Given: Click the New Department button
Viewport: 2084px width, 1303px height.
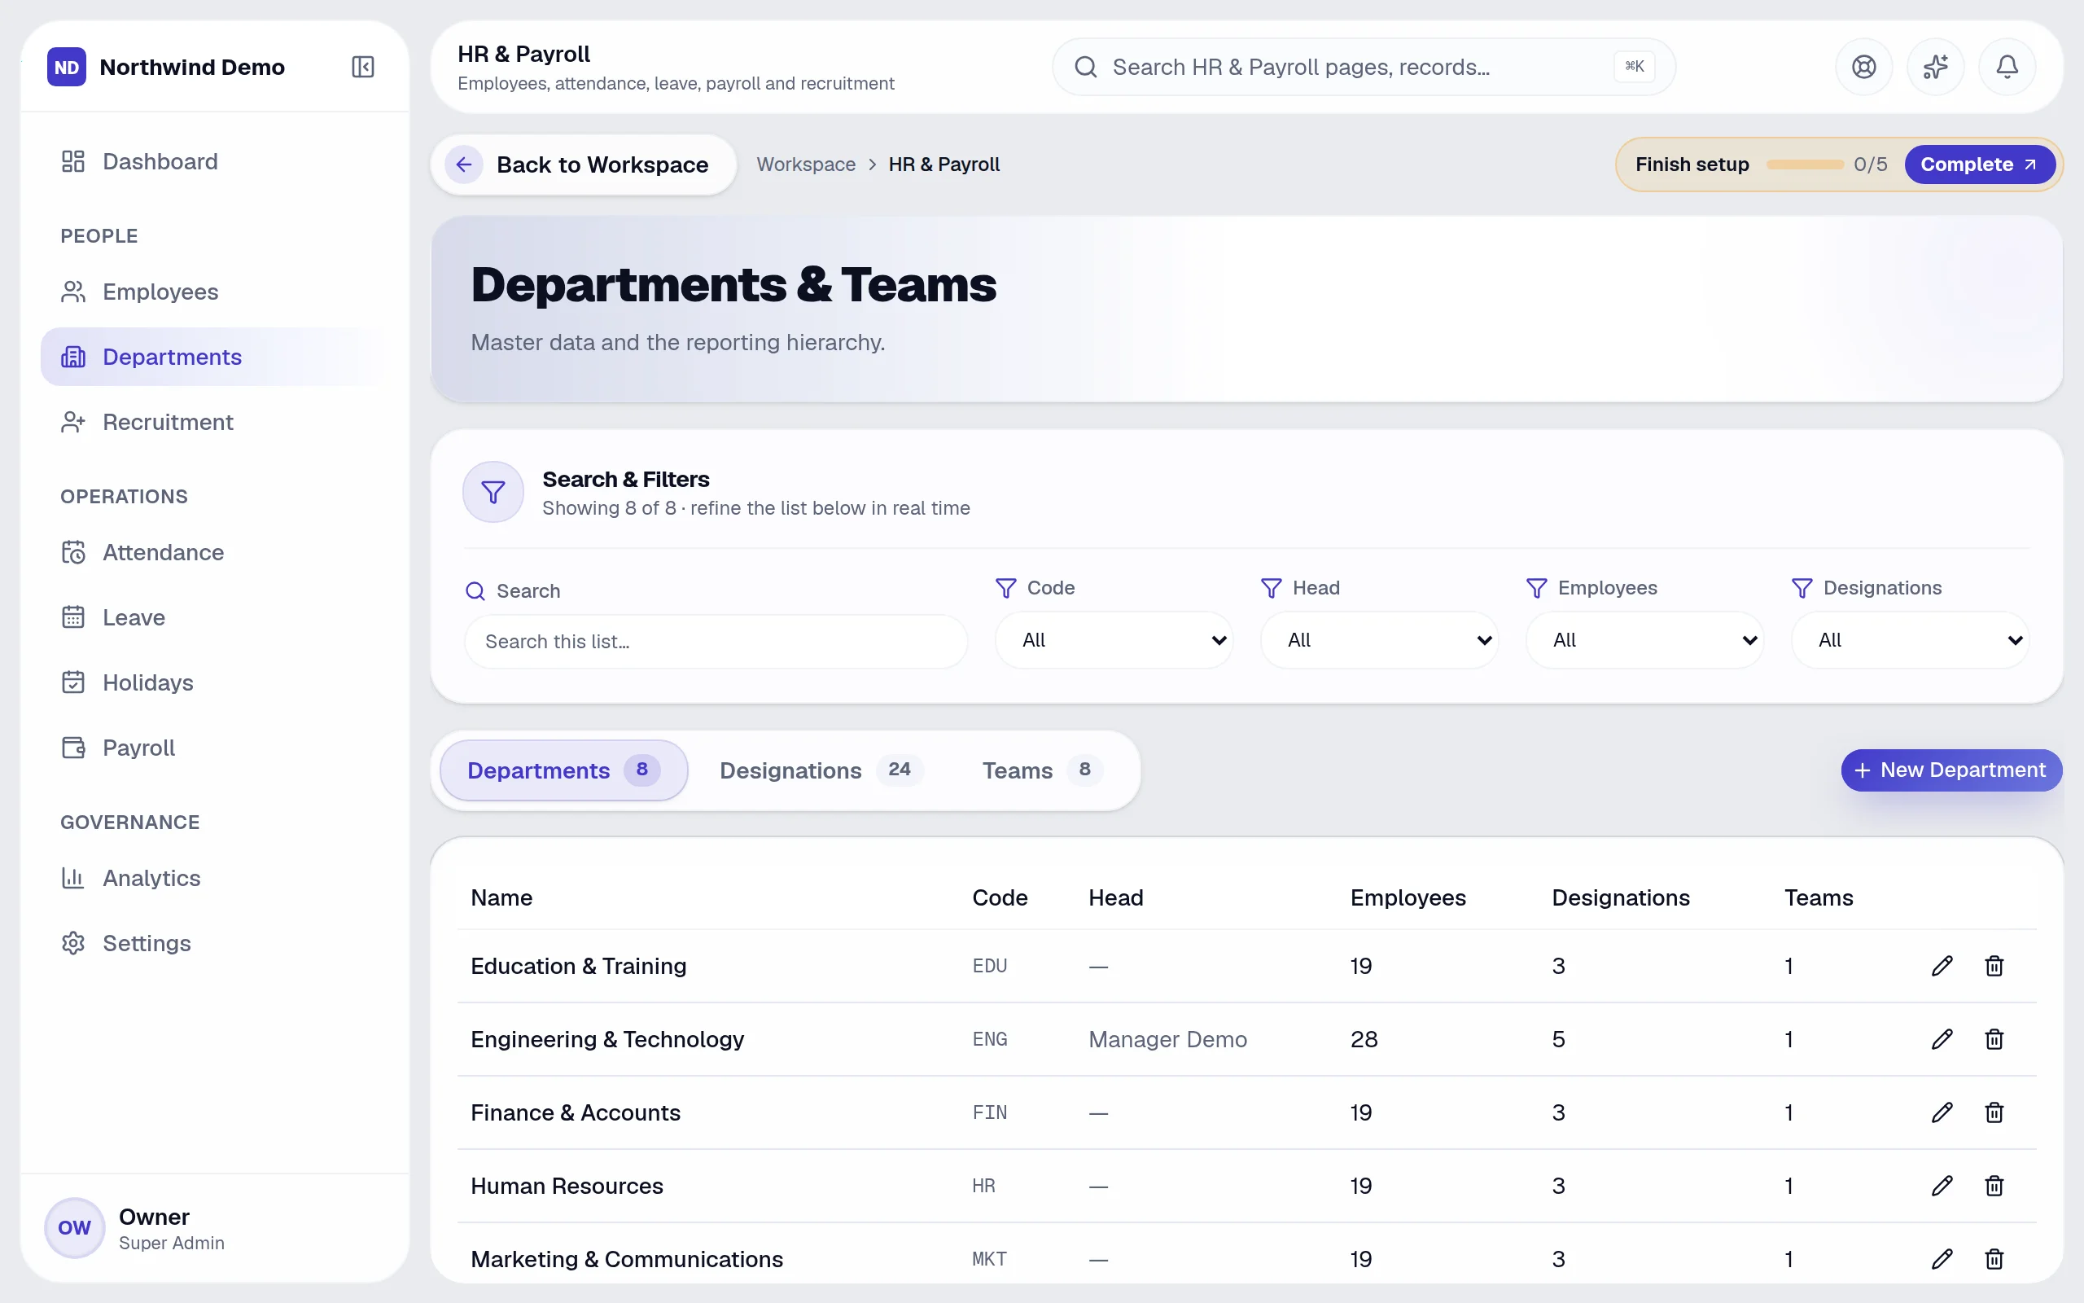Looking at the screenshot, I should 1950,770.
